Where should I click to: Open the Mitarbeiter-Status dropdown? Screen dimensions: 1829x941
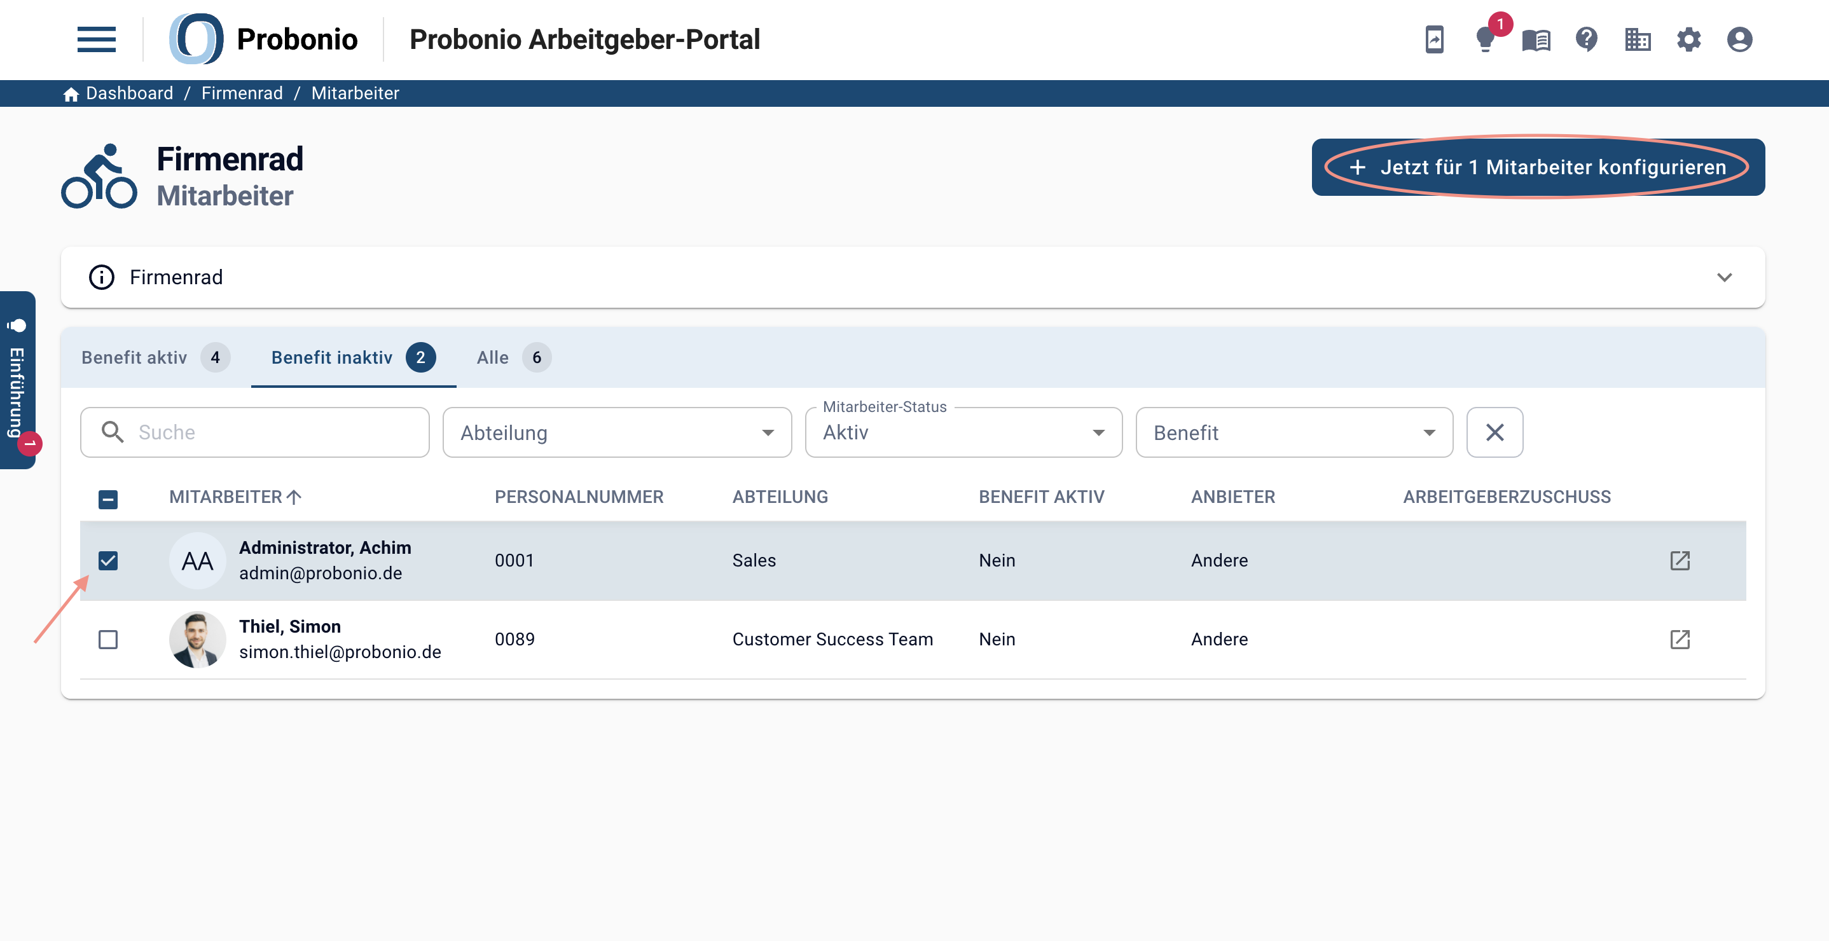point(963,432)
